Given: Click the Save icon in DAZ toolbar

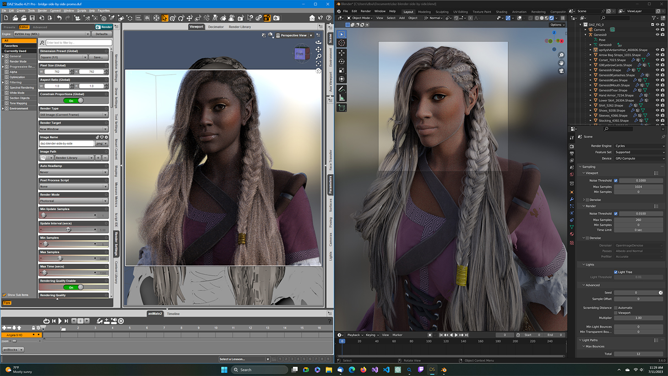Looking at the screenshot, I should pos(32,18).
